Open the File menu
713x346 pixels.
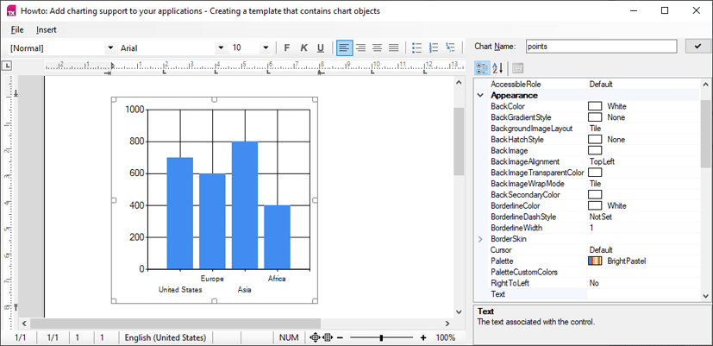click(17, 29)
